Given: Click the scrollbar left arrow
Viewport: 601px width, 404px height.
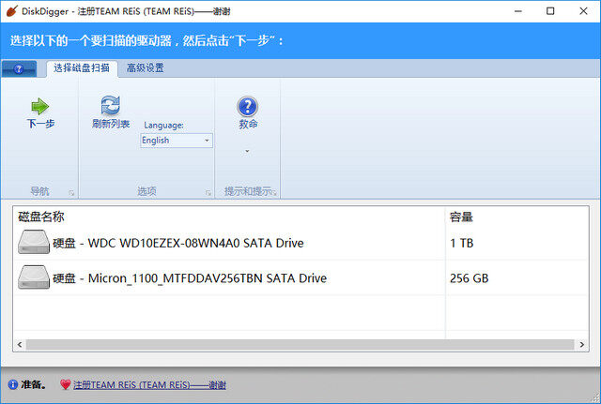Looking at the screenshot, I should tap(20, 344).
